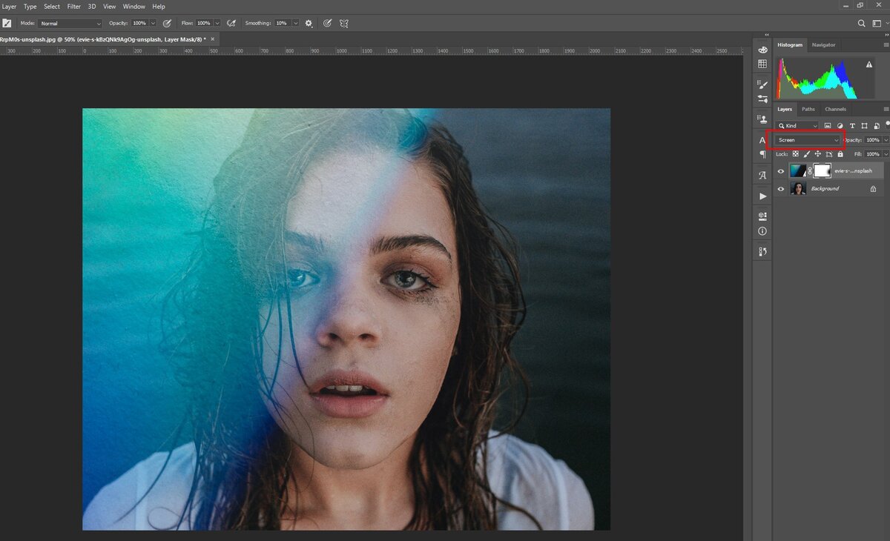
Task: Open the Brush Settings panel icon
Action: point(762,99)
